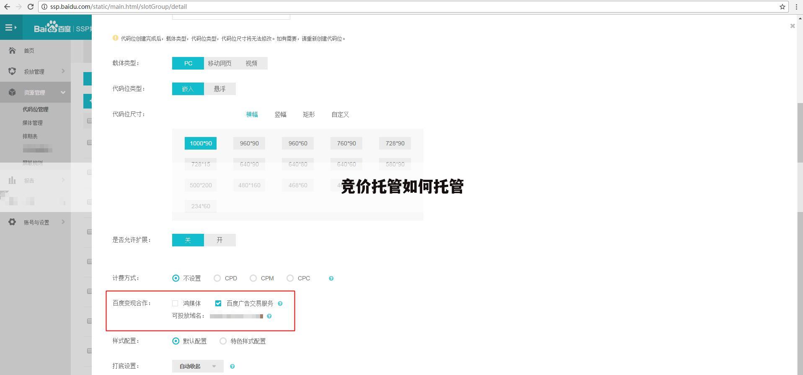
Task: Collapse 资源管理 sidebar chevron
Action: (x=63, y=92)
